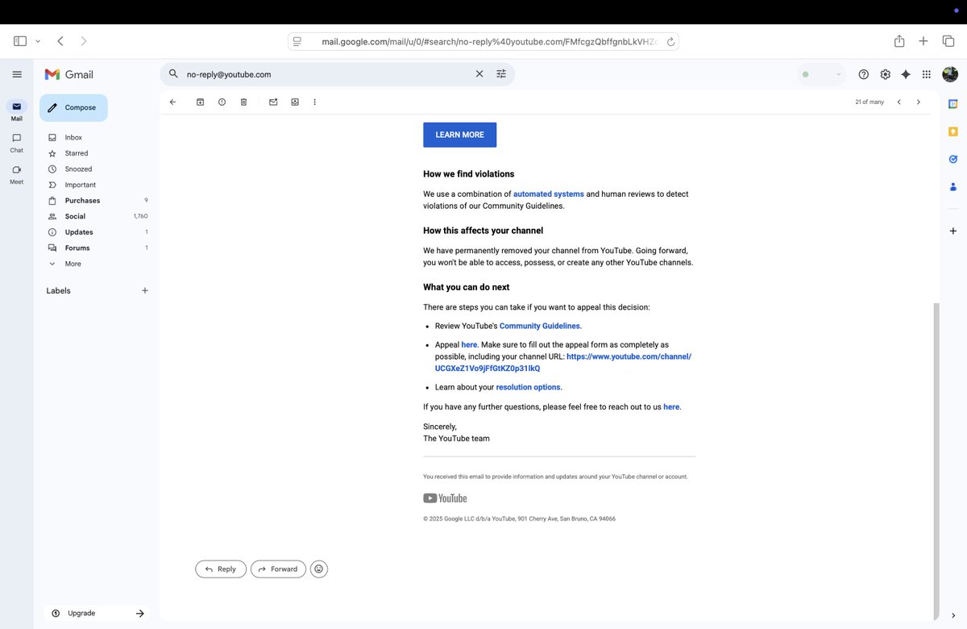The image size is (967, 629).
Task: Open the Social category
Action: (75, 216)
